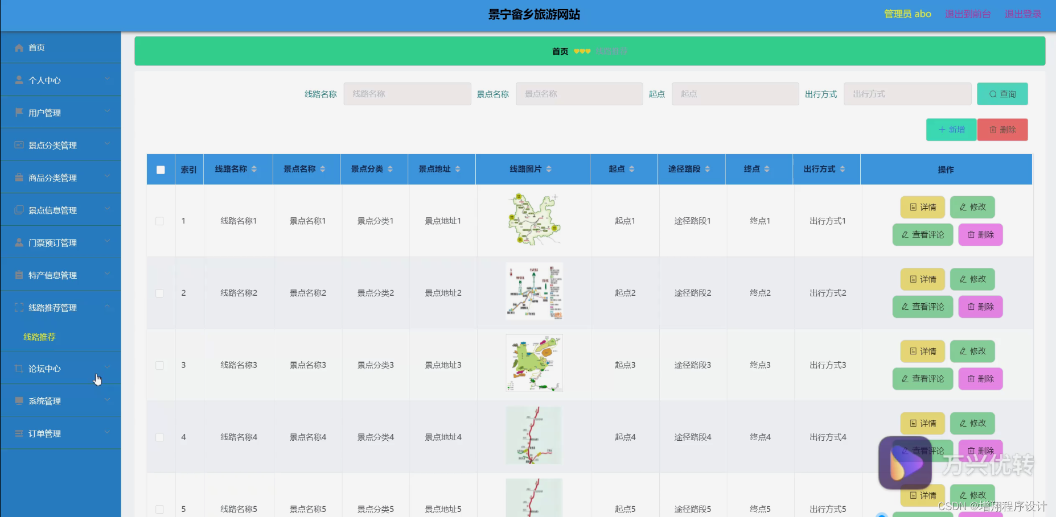Focus the 起点 search field
1056x517 pixels.
pyautogui.click(x=735, y=94)
